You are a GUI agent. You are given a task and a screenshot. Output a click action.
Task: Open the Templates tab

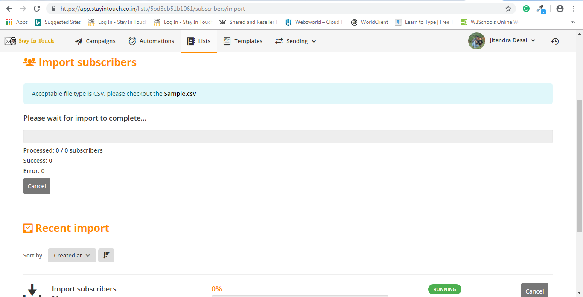[x=243, y=41]
